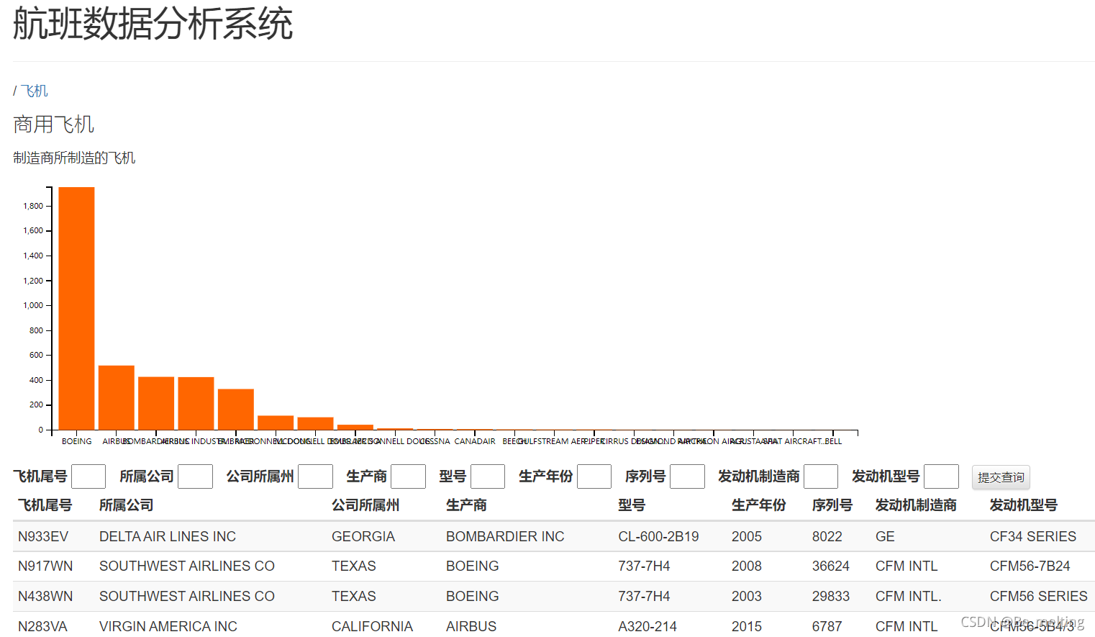1095x637 pixels.
Task: Click BOMBARDIER INC manufacturer cell
Action: (505, 536)
